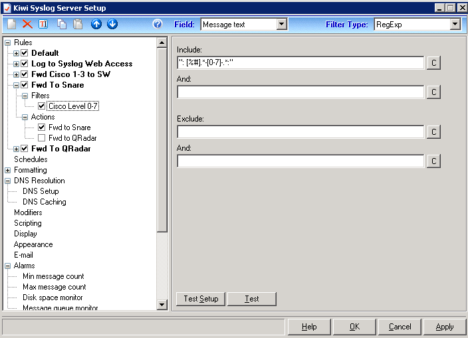Toggle the Log to Syslog Web Access checkbox

(x=25, y=64)
